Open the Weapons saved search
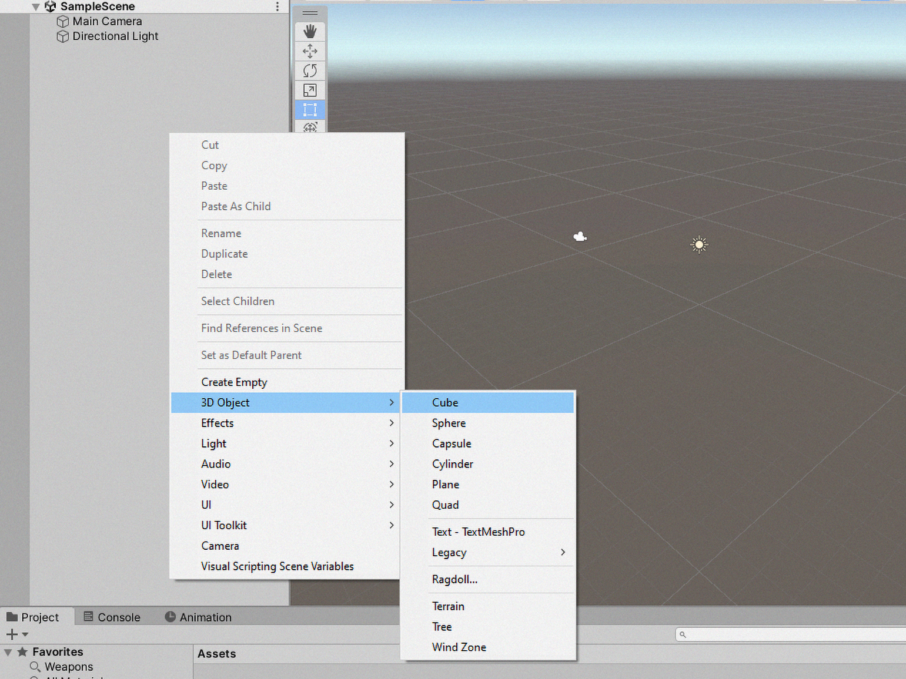906x679 pixels. click(x=69, y=667)
